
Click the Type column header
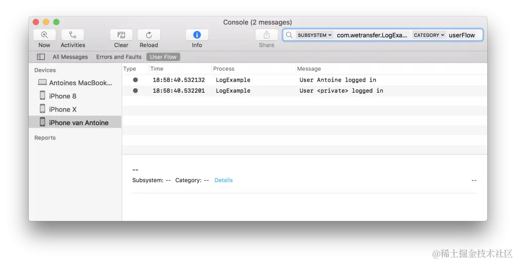[130, 69]
